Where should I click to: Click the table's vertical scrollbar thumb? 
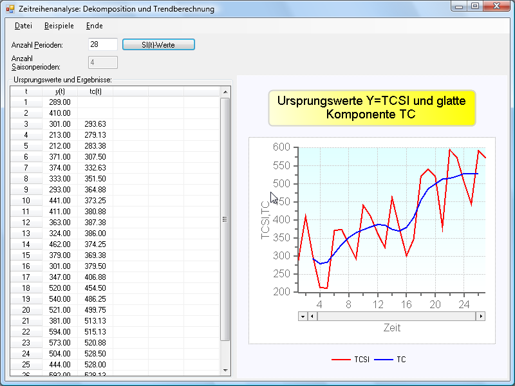click(x=225, y=219)
